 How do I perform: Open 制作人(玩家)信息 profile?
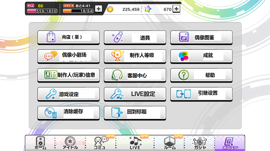(x=68, y=75)
